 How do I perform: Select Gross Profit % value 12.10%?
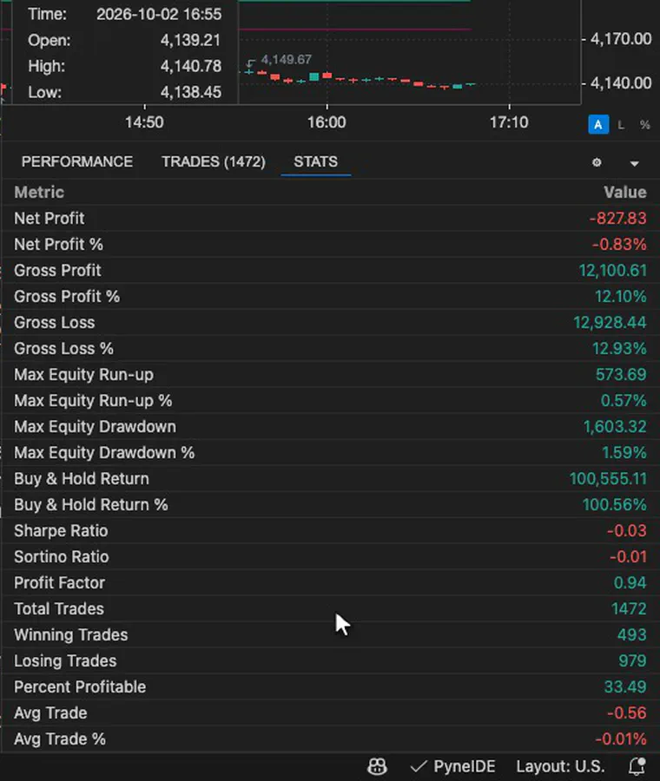(621, 297)
